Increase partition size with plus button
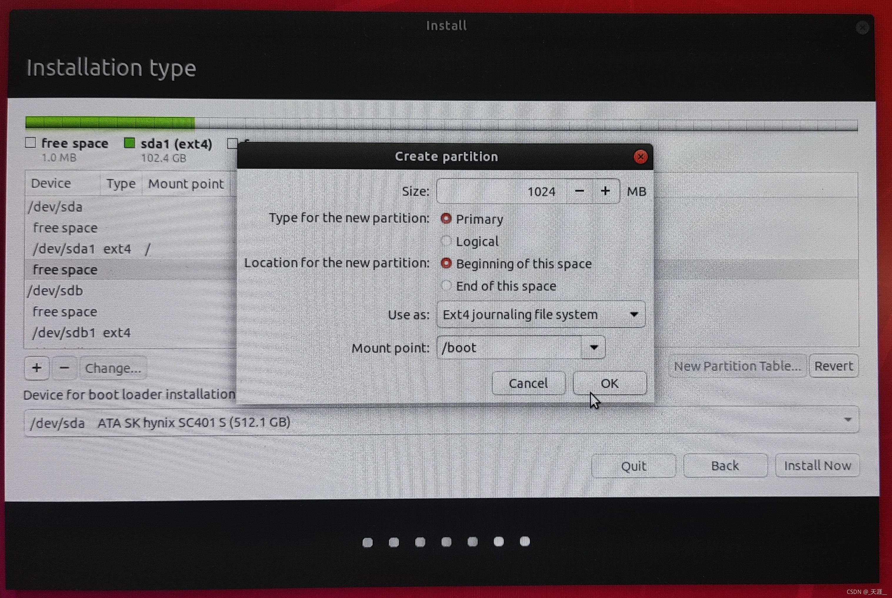Image resolution: width=892 pixels, height=598 pixels. coord(605,191)
